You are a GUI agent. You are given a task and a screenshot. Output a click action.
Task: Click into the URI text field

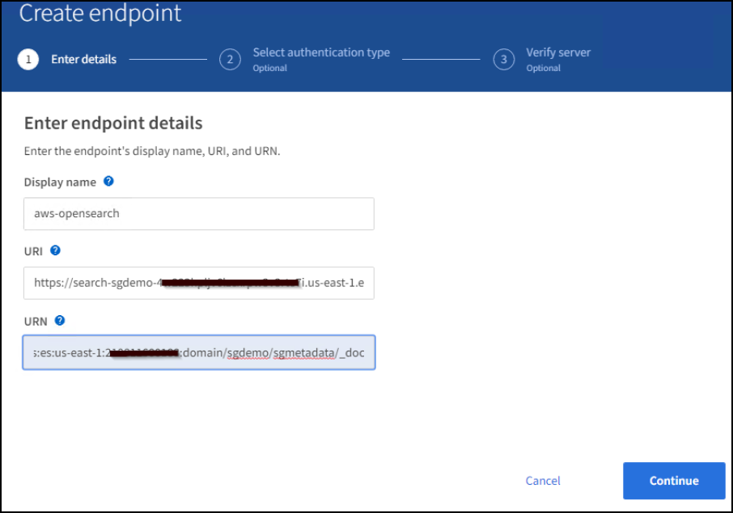click(x=198, y=283)
